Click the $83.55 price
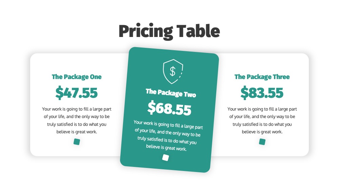Image resolution: width=339 pixels, height=191 pixels. pos(262,93)
